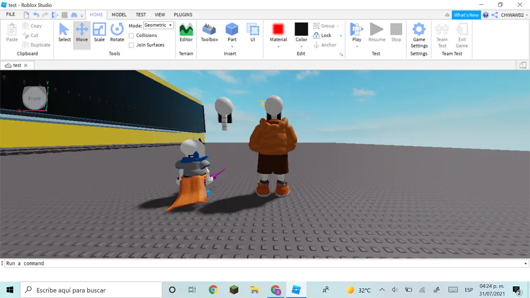The image size is (530, 298).
Task: Click the quick-access stop square
Action: tap(64, 15)
